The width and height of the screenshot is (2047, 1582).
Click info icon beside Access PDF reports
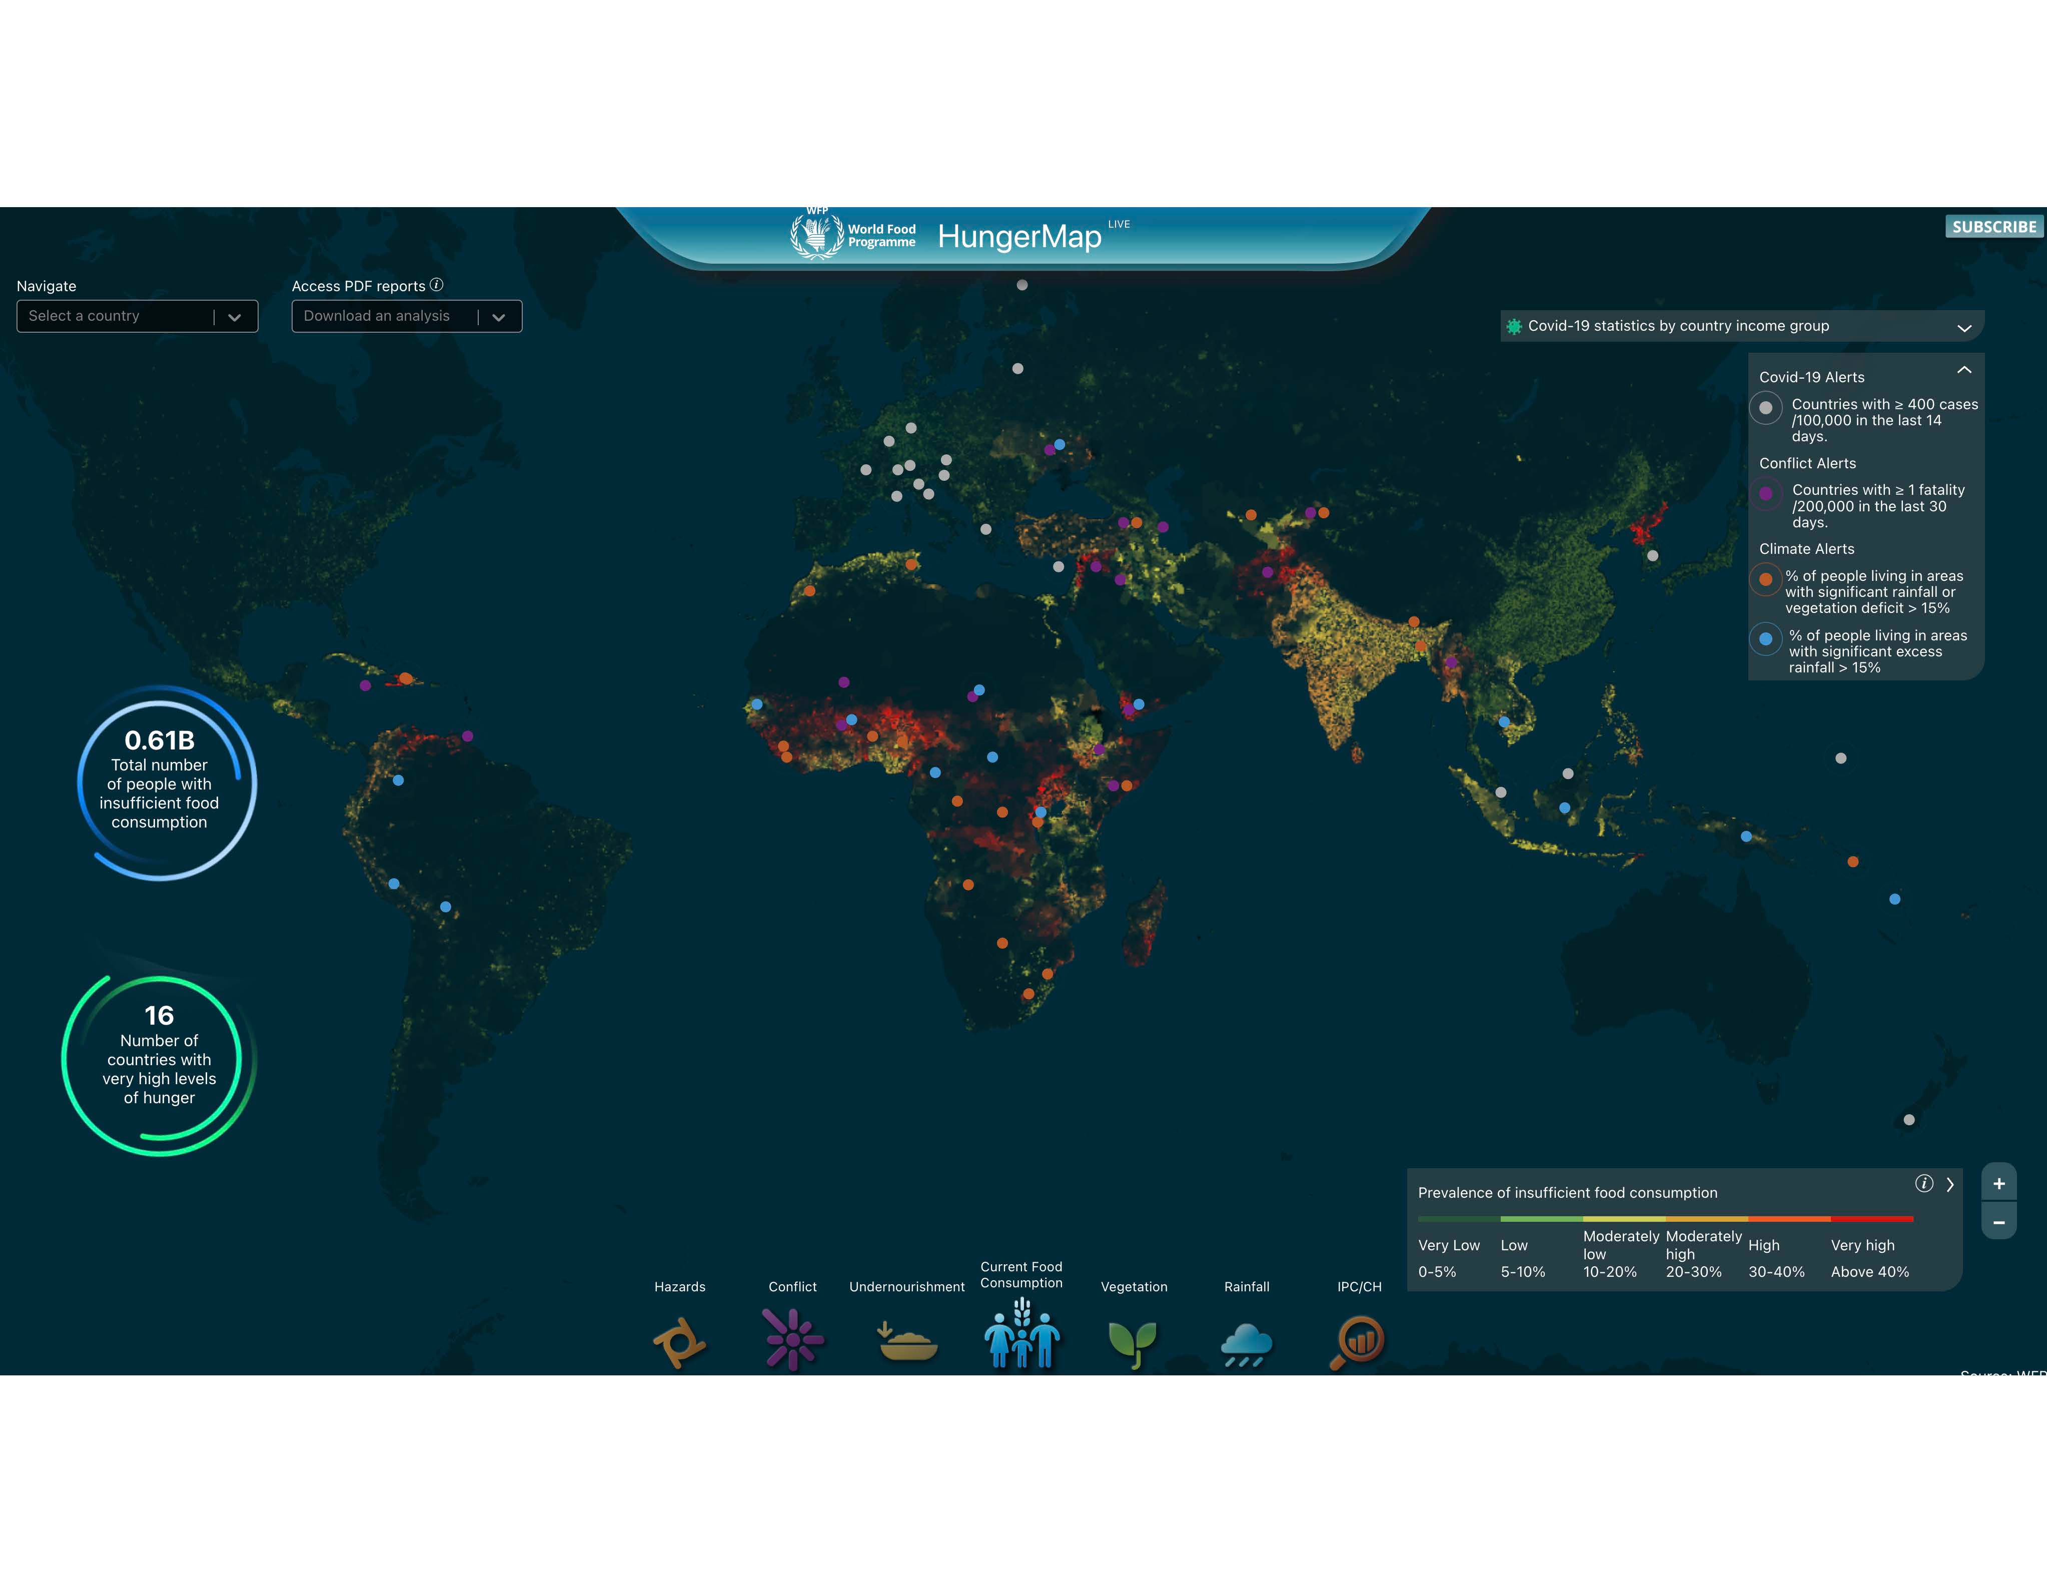[x=437, y=285]
